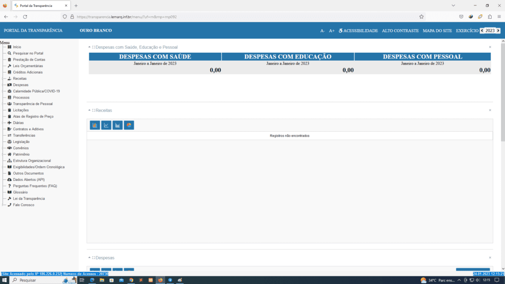The width and height of the screenshot is (505, 284).
Task: Open the Windows Start menu
Action: 5,280
